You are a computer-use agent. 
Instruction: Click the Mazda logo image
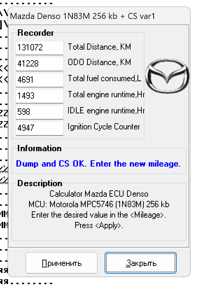(x=167, y=76)
